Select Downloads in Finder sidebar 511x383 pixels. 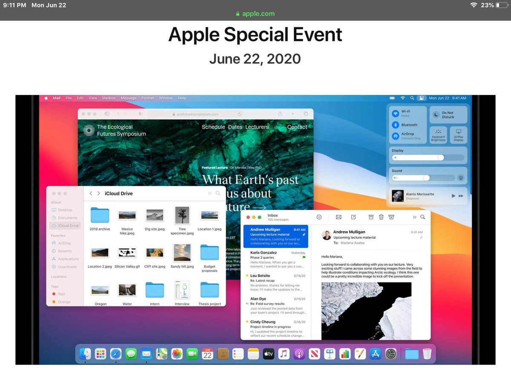(64, 267)
